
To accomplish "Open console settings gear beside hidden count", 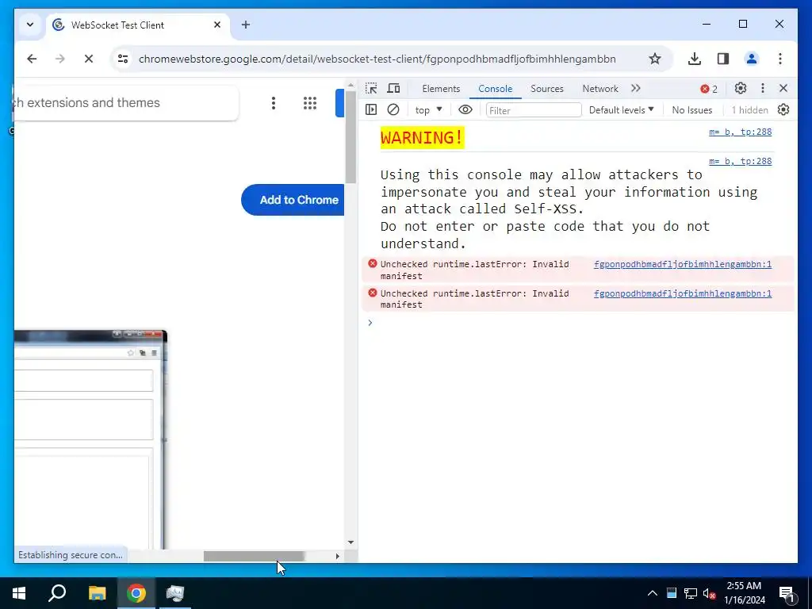I will (x=783, y=109).
